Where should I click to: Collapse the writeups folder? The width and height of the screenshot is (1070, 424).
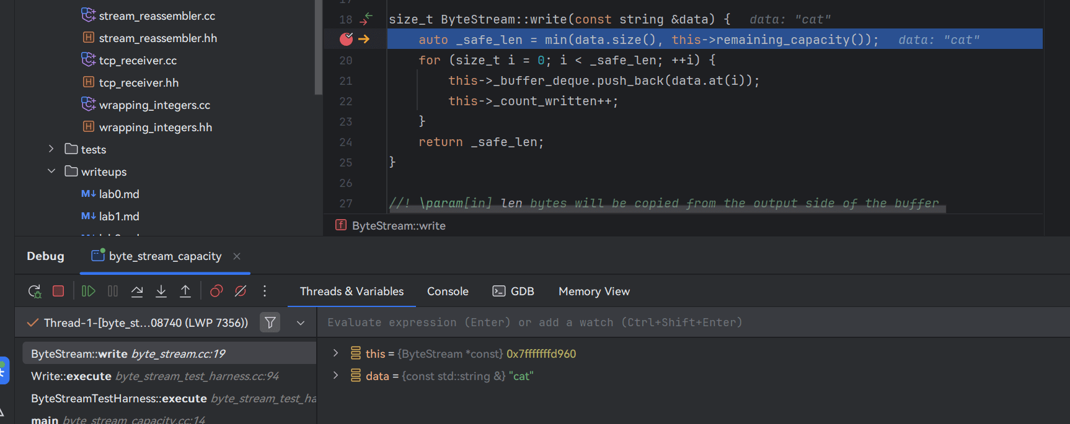pyautogui.click(x=51, y=171)
